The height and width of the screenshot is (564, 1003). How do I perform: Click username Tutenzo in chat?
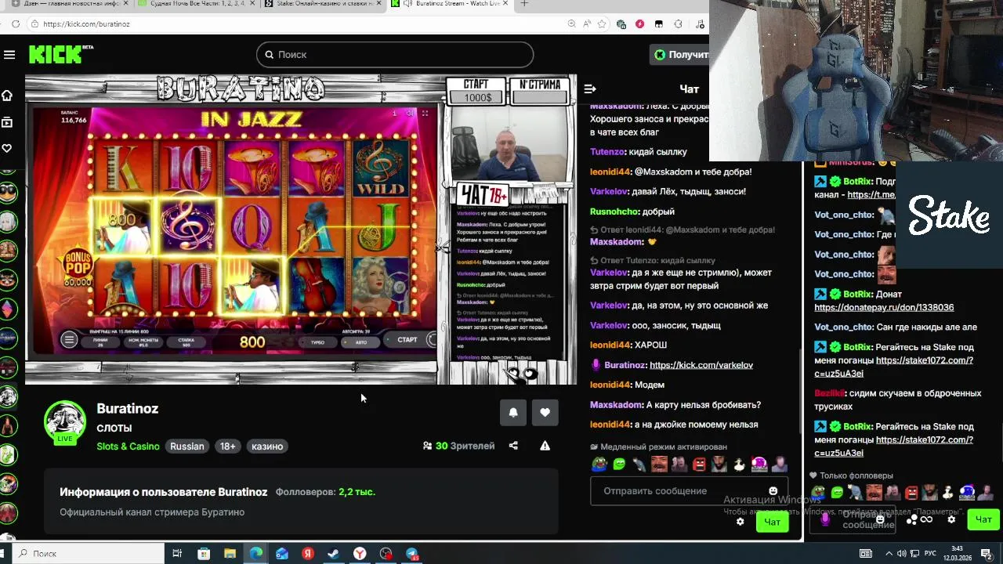point(607,152)
